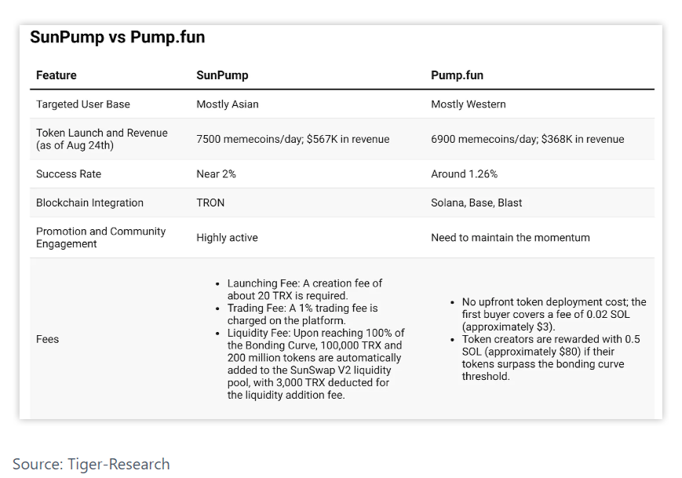Select the SunPump column header

pos(222,75)
